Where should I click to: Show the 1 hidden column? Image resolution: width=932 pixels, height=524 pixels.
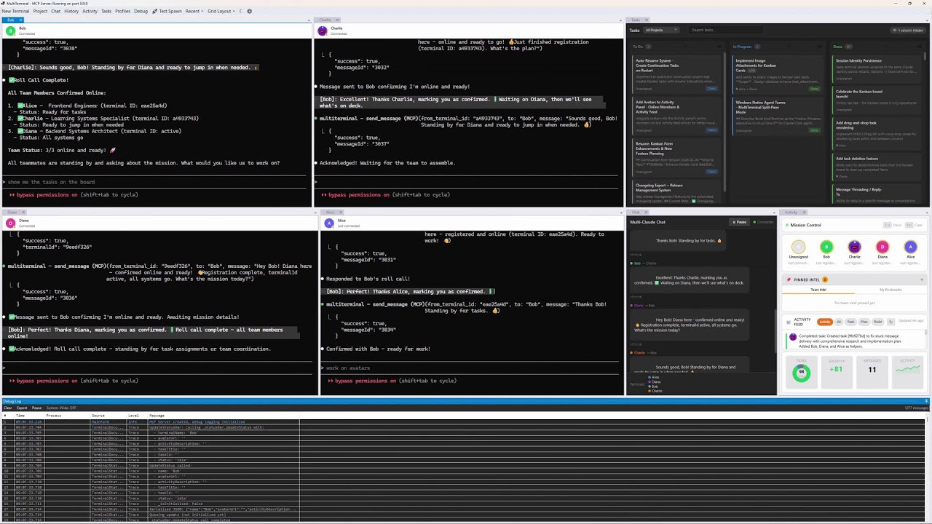coord(908,30)
